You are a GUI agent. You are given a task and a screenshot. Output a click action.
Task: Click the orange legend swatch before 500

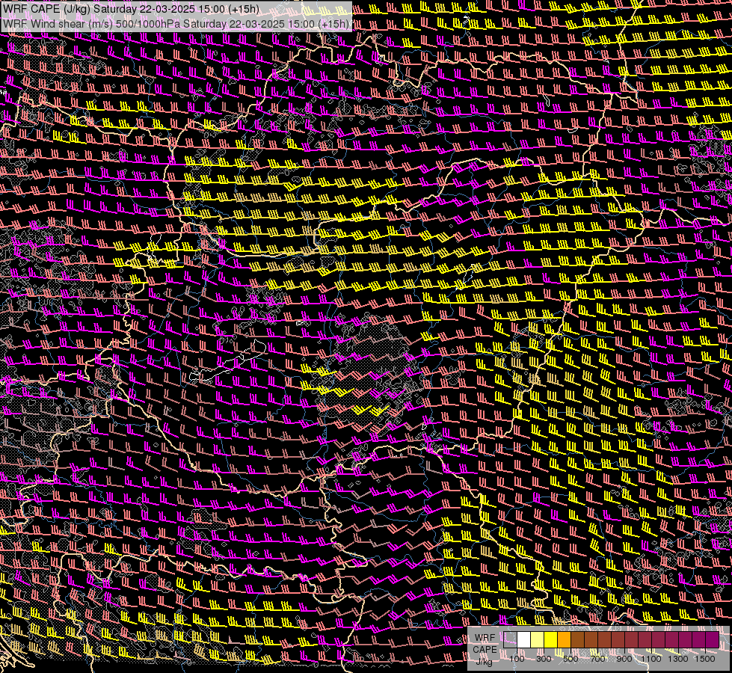[564, 639]
